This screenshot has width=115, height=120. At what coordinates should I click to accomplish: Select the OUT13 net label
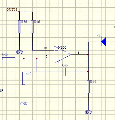(x=12, y=9)
